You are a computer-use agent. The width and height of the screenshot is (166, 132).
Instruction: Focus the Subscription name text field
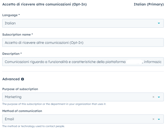tap(83, 42)
